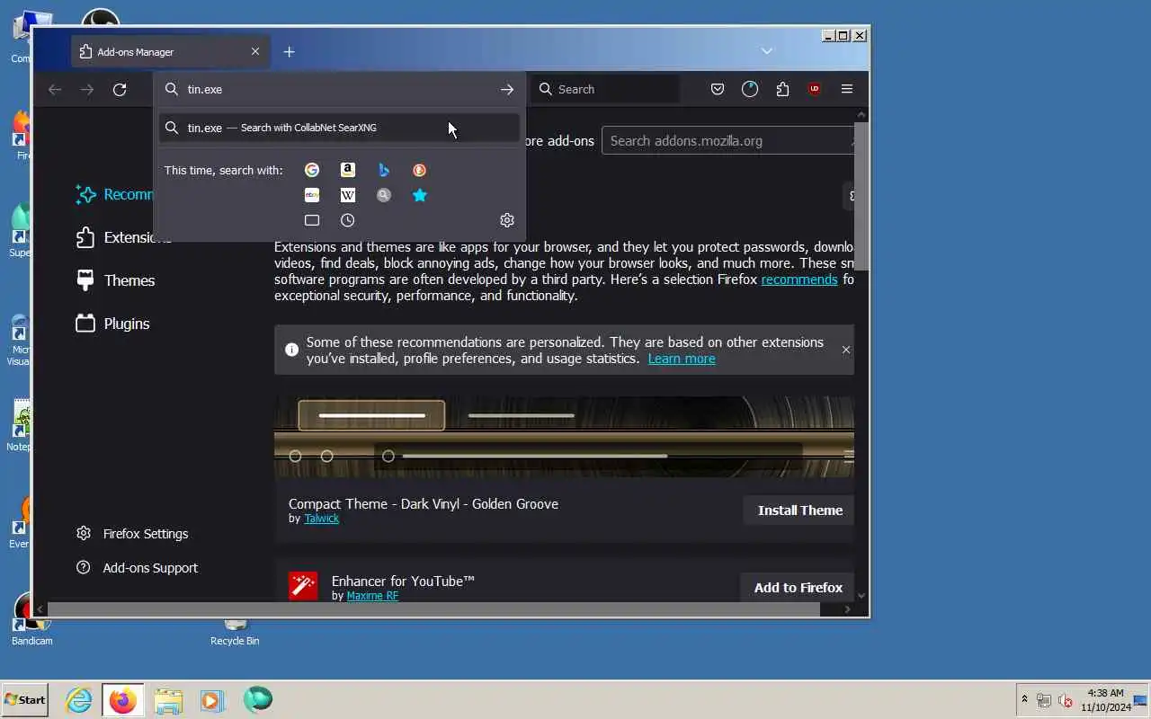Image resolution: width=1151 pixels, height=719 pixels.
Task: Open the Talwick author link
Action: point(321,519)
